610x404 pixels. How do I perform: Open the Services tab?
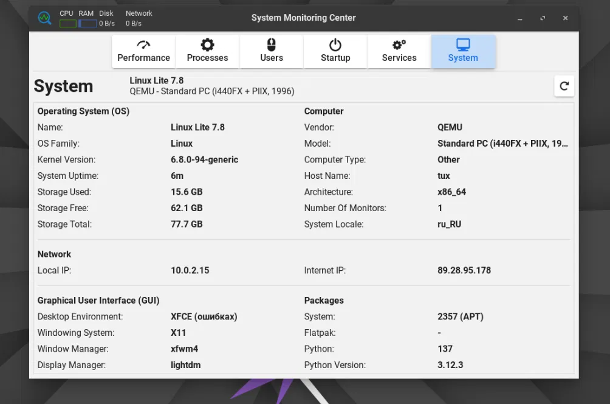399,52
